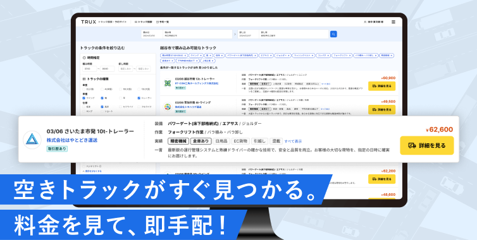The image size is (477, 240).
Task: Click the green clover company logo
Action: (168, 83)
